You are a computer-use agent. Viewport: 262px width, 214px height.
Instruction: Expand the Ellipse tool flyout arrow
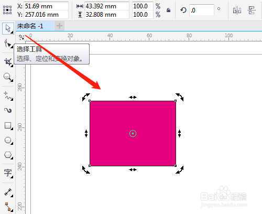coord(12,144)
